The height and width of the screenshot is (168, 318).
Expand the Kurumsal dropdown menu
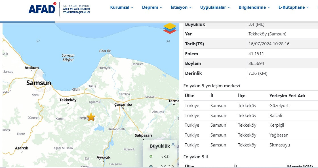pos(122,7)
